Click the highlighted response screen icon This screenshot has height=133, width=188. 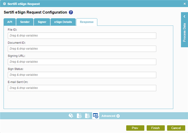pos(96,116)
